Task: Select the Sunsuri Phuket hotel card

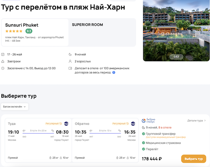Action: pos(35,32)
